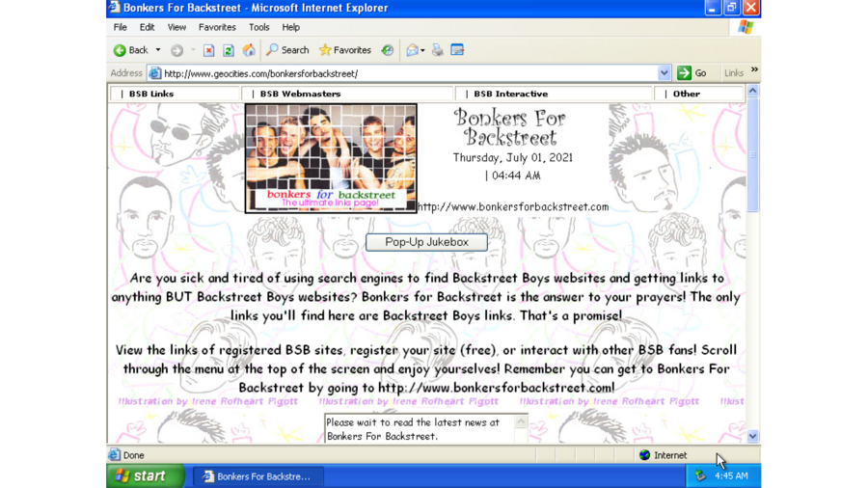Open the History clock icon

pyautogui.click(x=387, y=50)
